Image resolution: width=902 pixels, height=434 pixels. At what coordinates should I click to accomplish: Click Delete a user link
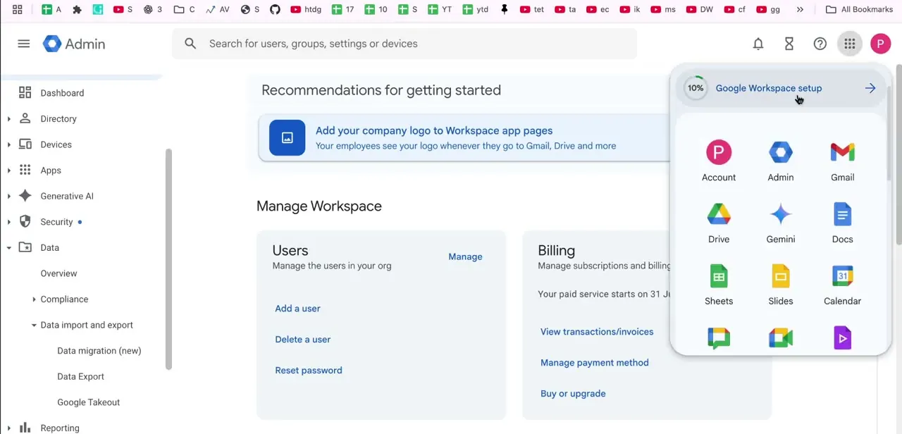coord(302,340)
